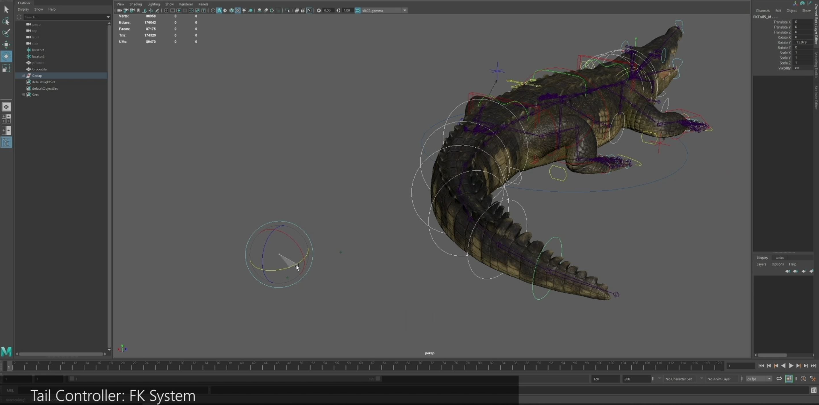This screenshot has height=405, width=819.
Task: Click the Channels menu in Channel Box
Action: point(762,11)
